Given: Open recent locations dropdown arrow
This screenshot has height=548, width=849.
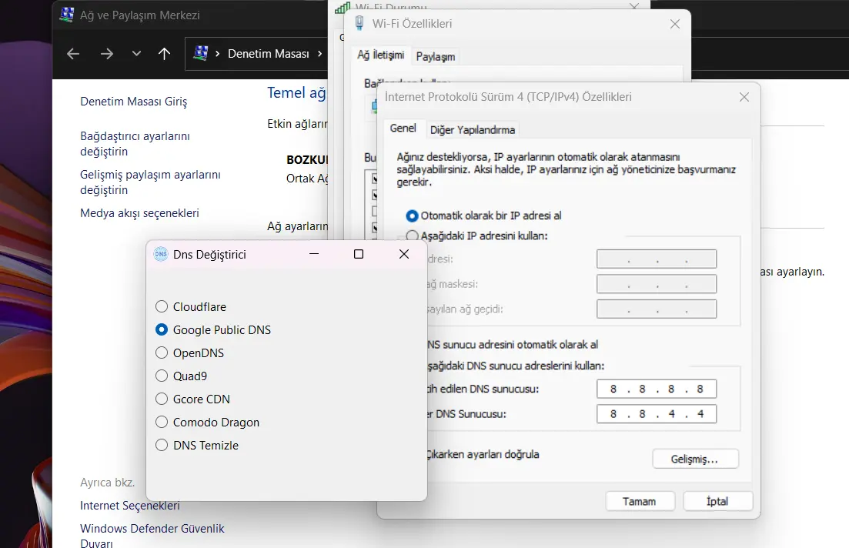Looking at the screenshot, I should pos(136,54).
